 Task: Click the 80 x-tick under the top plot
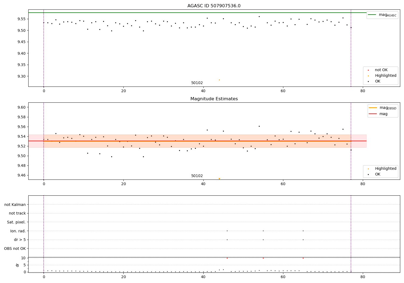pos(363,91)
